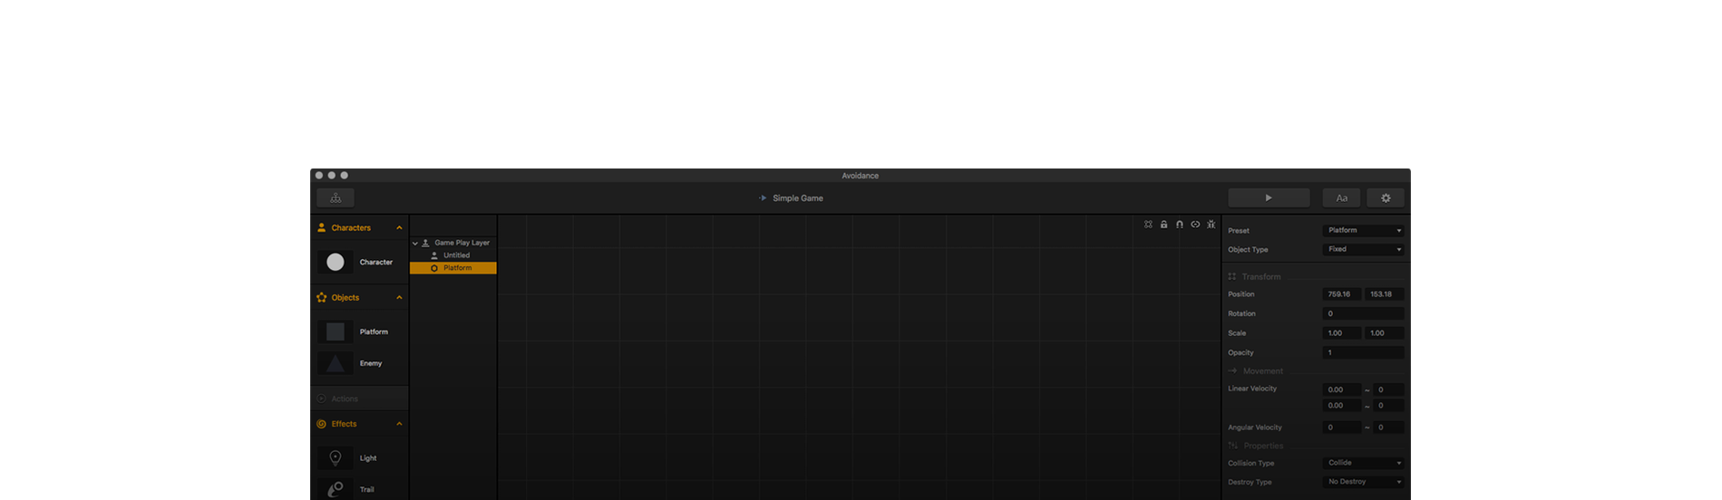Click the Simple Game scene title
The image size is (1722, 500).
pyautogui.click(x=797, y=198)
